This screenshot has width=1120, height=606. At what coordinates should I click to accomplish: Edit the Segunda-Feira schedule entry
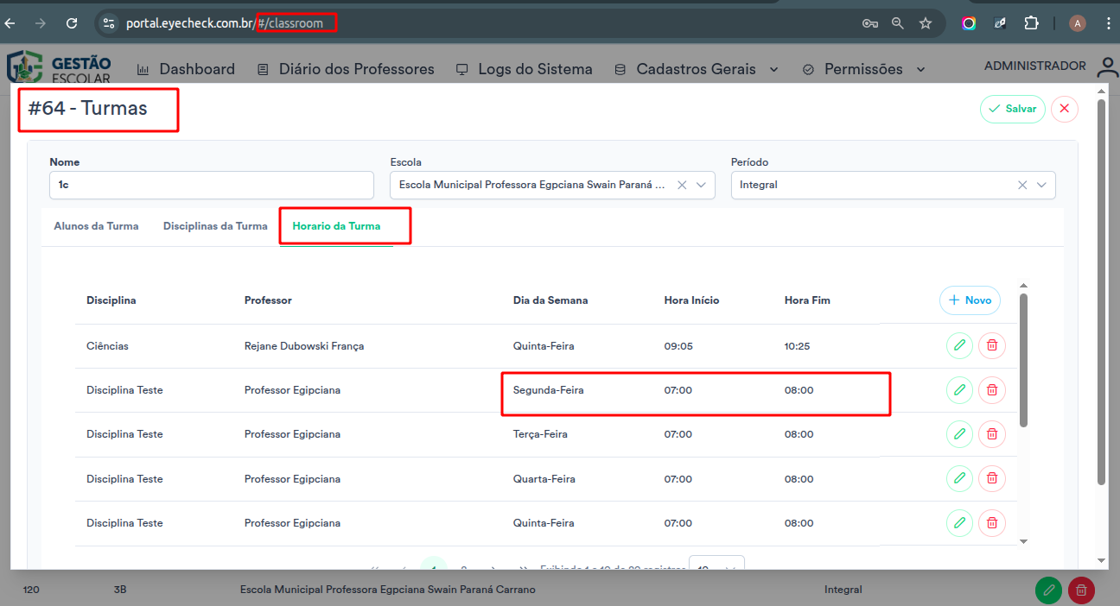tap(959, 390)
